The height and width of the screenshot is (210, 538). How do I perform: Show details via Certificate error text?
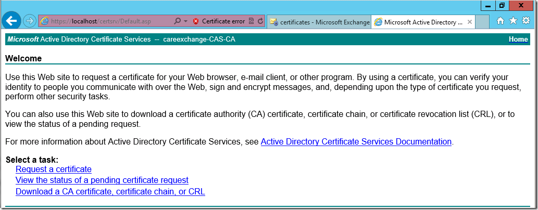click(223, 21)
